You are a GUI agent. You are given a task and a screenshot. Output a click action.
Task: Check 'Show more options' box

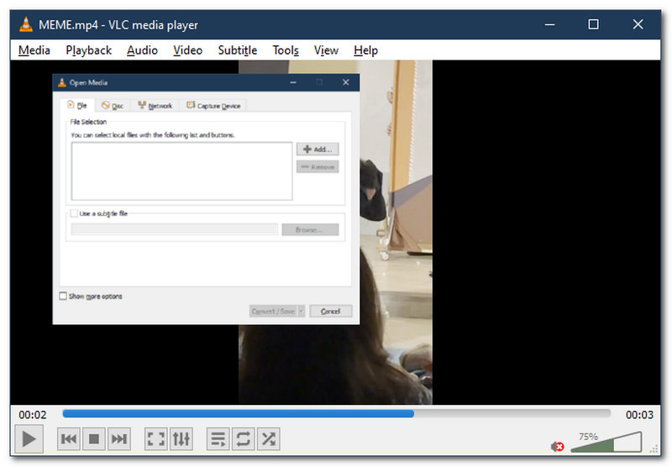coord(64,296)
